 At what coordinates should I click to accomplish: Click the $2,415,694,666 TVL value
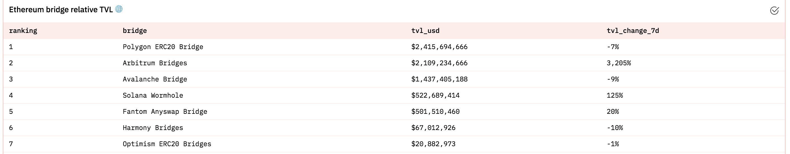439,47
